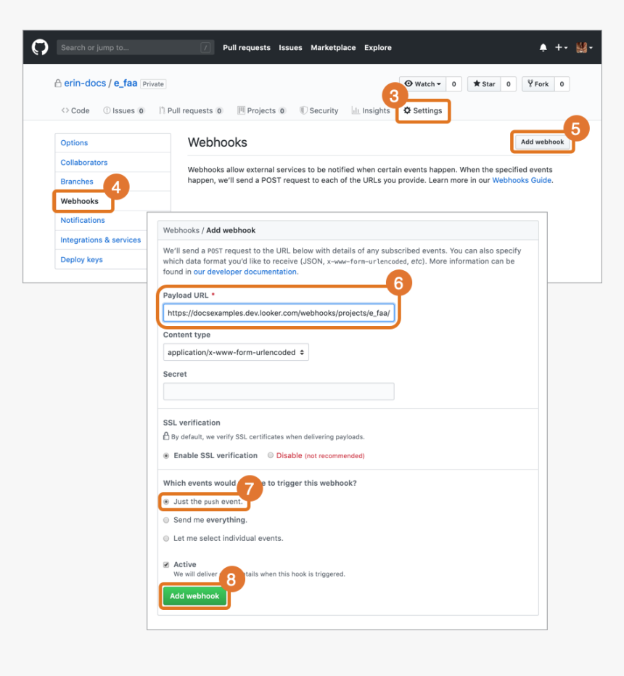624x676 pixels.
Task: Click the Watch eye button
Action: pos(422,84)
